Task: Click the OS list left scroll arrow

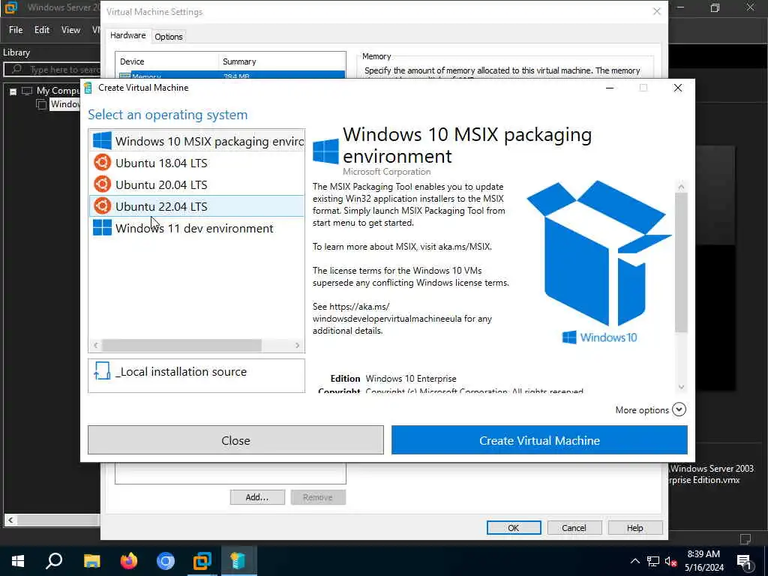Action: (x=95, y=345)
